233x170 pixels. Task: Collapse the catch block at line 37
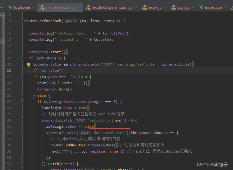click(22, 164)
